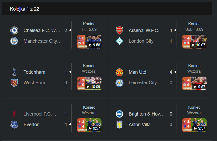Click the Chelsea F.C. Women crest icon
The height and width of the screenshot is (141, 217).
point(14,30)
